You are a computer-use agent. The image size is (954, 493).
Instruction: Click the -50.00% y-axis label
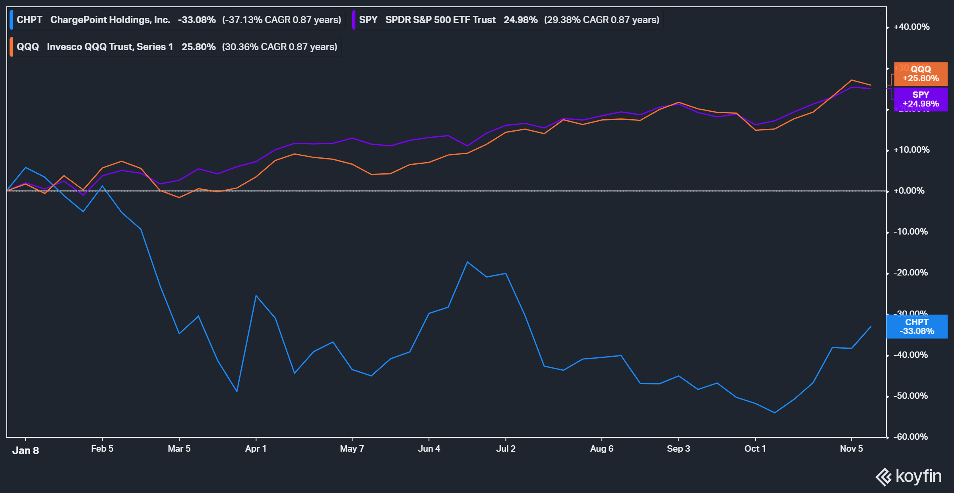click(911, 396)
